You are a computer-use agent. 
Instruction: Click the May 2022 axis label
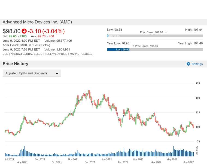(172, 159)
